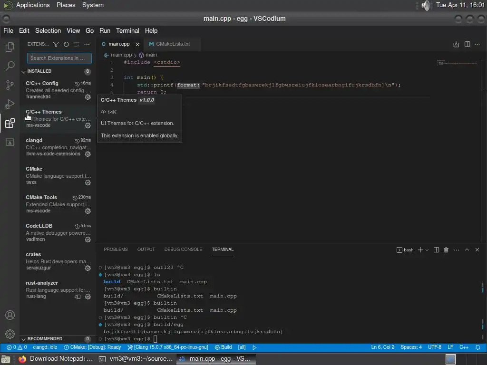Change CMake Debug build variant
Viewport: 487px width, 365px height.
(92, 347)
